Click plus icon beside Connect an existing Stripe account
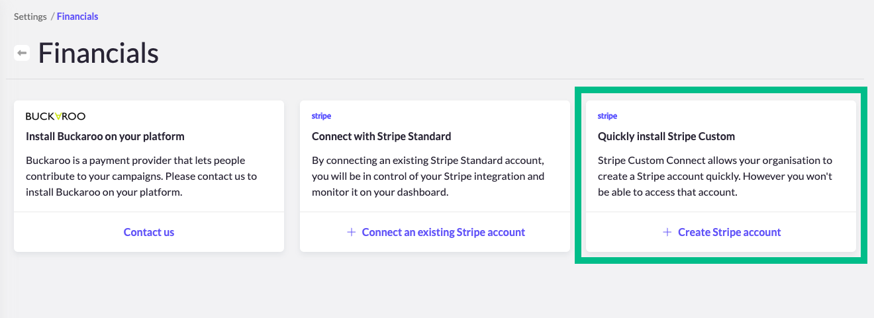874x318 pixels. coord(351,232)
